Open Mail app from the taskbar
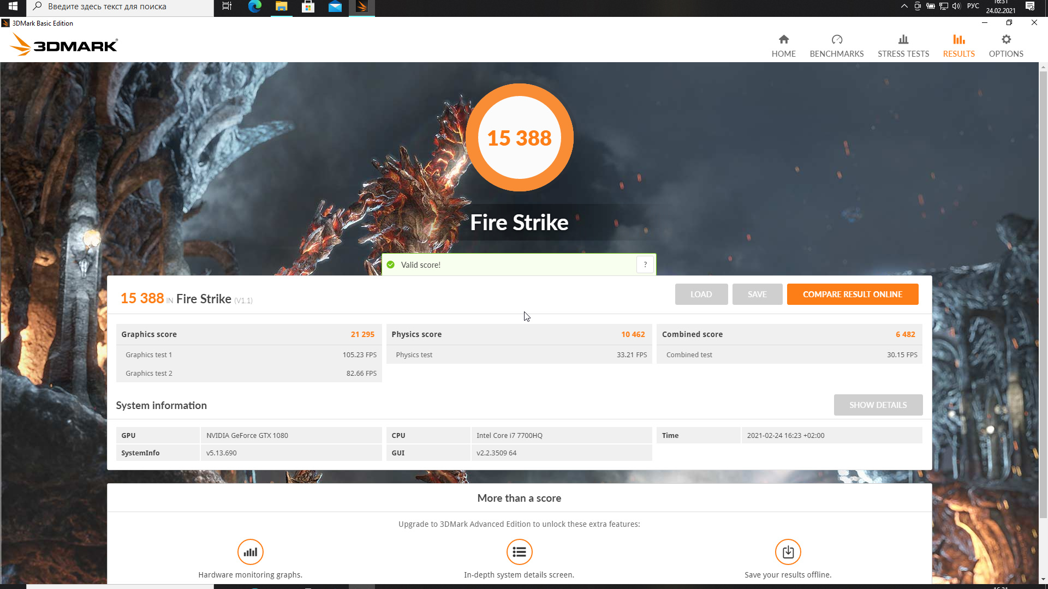 (335, 7)
